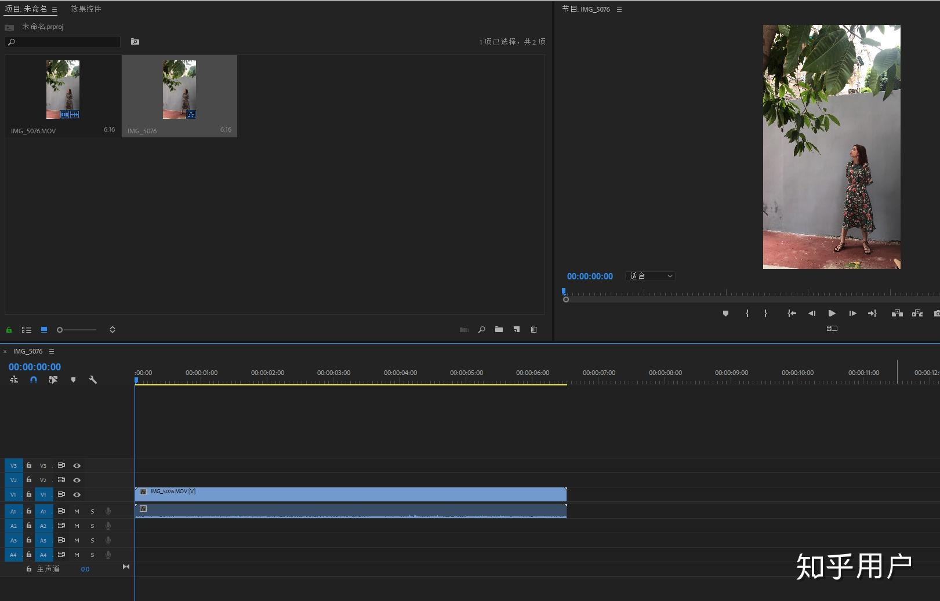Add marker in the timeline toolbar
This screenshot has height=601, width=940.
[x=73, y=380]
